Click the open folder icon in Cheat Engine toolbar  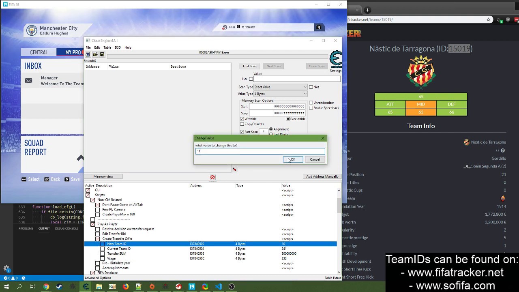[95, 54]
